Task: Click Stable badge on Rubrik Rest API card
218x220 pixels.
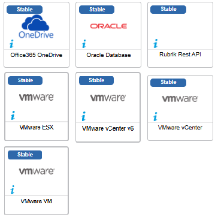Action: [x=168, y=9]
